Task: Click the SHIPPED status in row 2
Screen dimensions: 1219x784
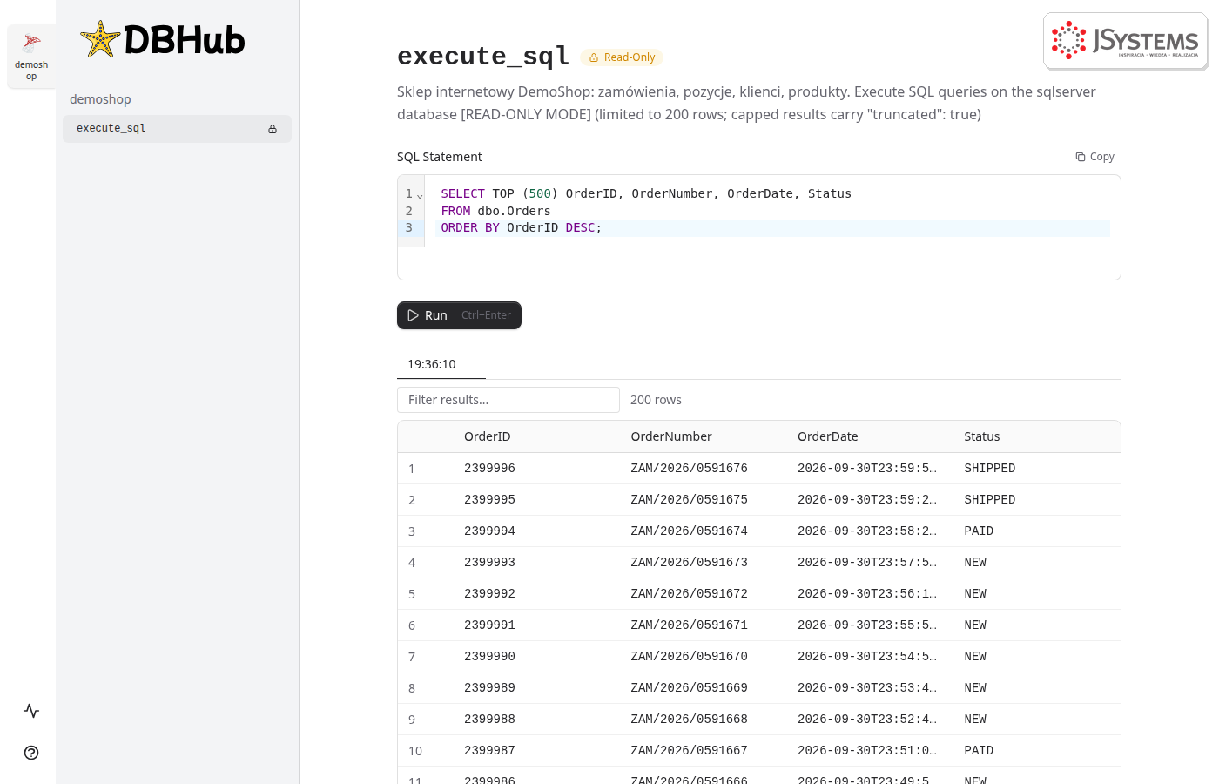Action: 990,500
